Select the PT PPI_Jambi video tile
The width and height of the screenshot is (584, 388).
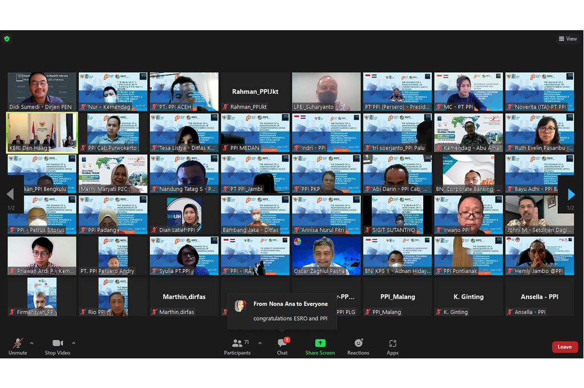(255, 174)
